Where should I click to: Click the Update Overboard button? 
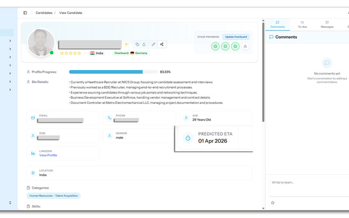pyautogui.click(x=236, y=37)
